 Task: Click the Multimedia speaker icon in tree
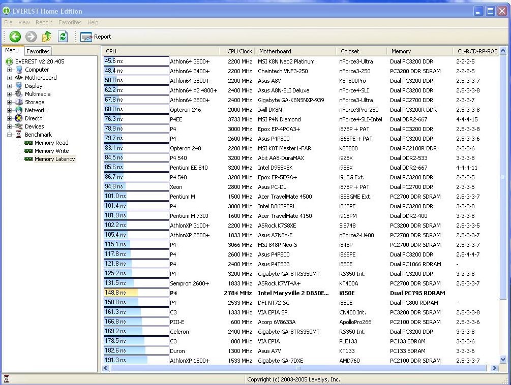(x=19, y=94)
